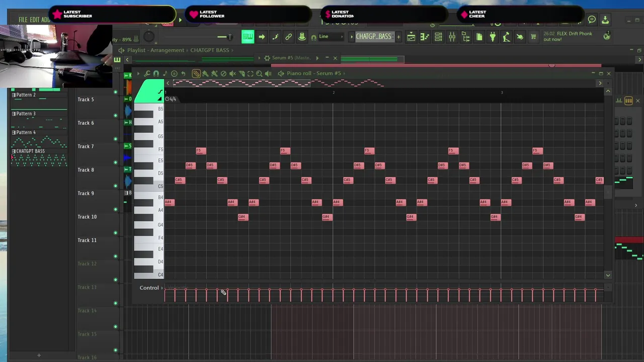The width and height of the screenshot is (644, 362).
Task: Toggle piano roll magnet snap icon
Action: pos(156,73)
